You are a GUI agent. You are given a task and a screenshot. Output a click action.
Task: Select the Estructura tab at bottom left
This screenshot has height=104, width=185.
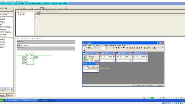tap(10, 95)
